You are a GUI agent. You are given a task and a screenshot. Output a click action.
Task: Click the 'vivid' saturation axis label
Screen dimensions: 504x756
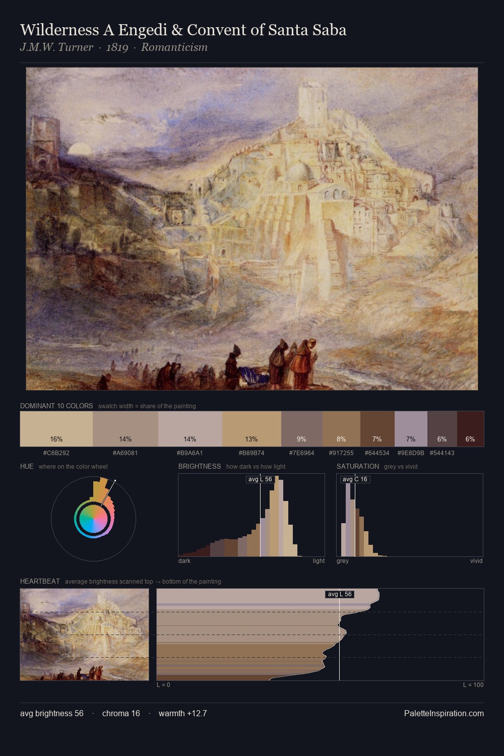476,561
